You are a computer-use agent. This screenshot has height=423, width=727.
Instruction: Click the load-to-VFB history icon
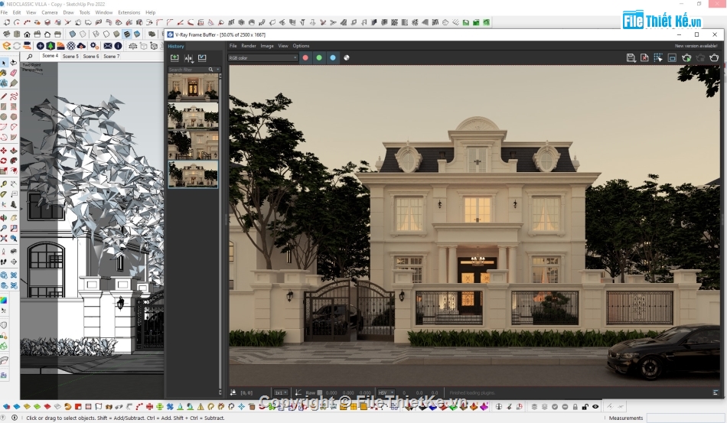pos(202,58)
